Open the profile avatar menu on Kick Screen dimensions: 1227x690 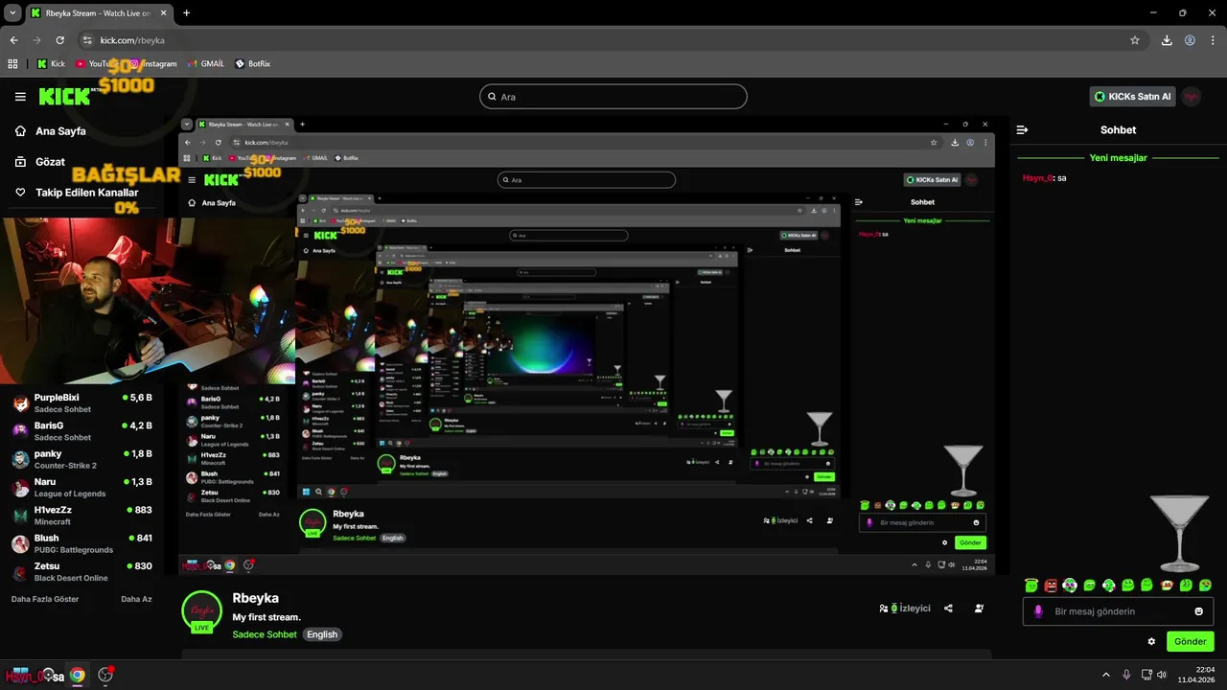[1192, 97]
